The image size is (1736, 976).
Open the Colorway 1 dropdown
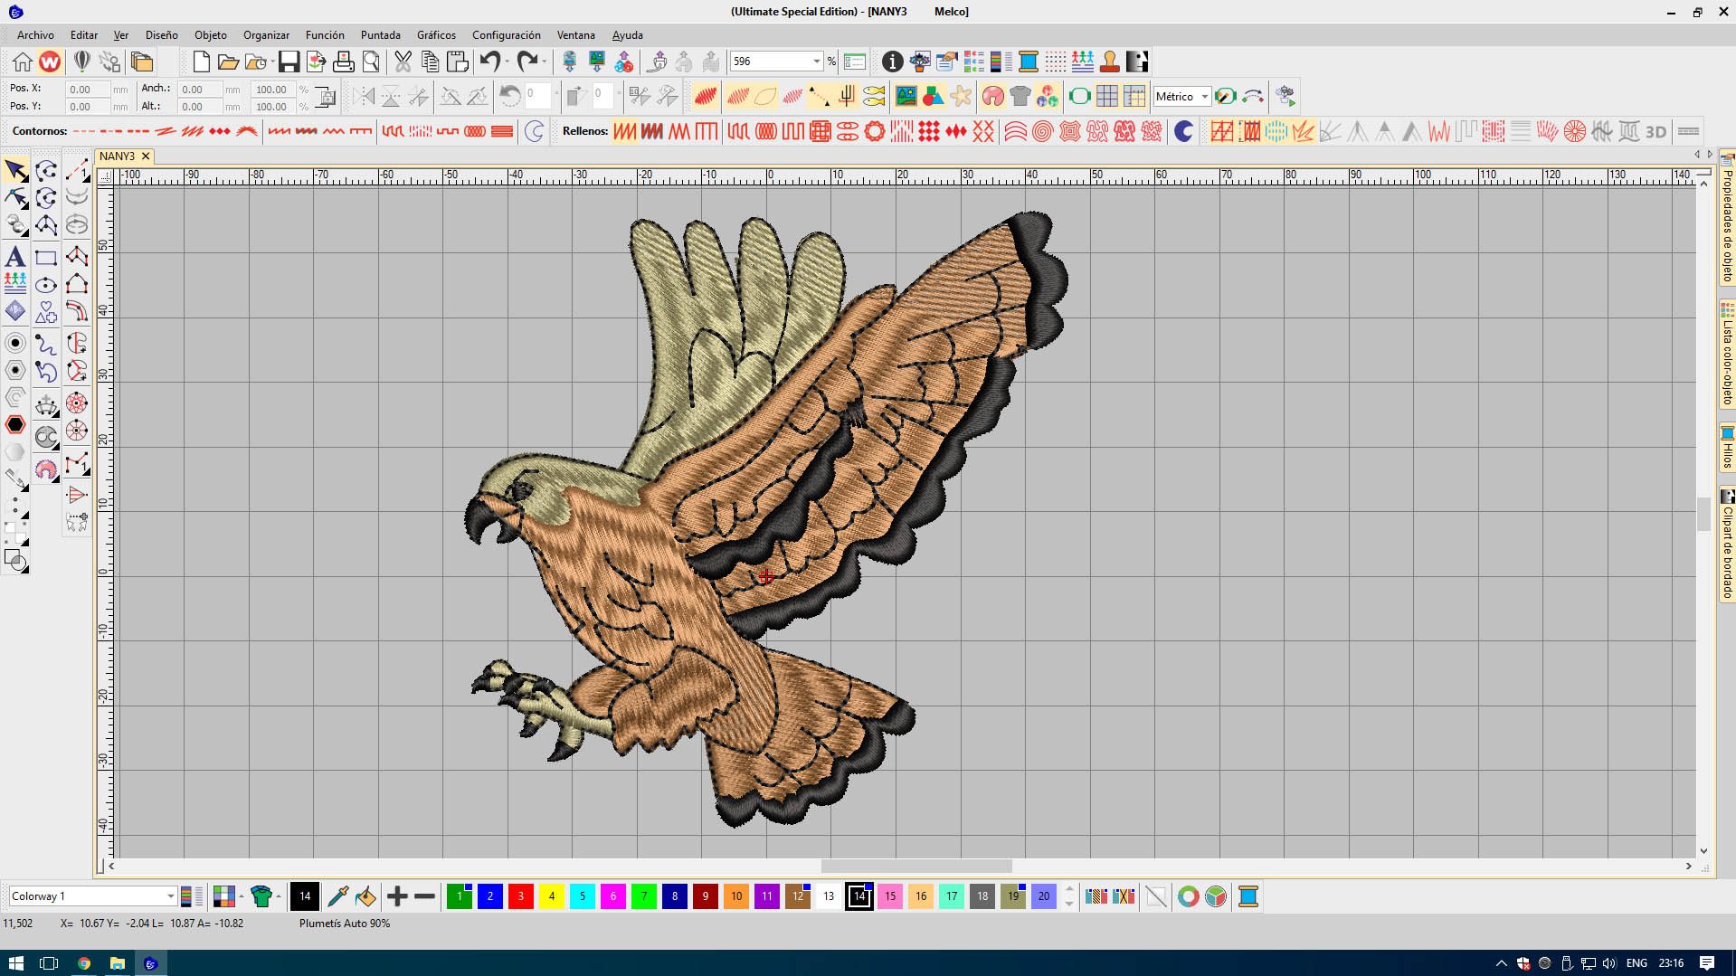point(169,896)
